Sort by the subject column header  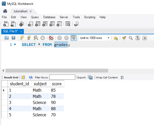41,84
